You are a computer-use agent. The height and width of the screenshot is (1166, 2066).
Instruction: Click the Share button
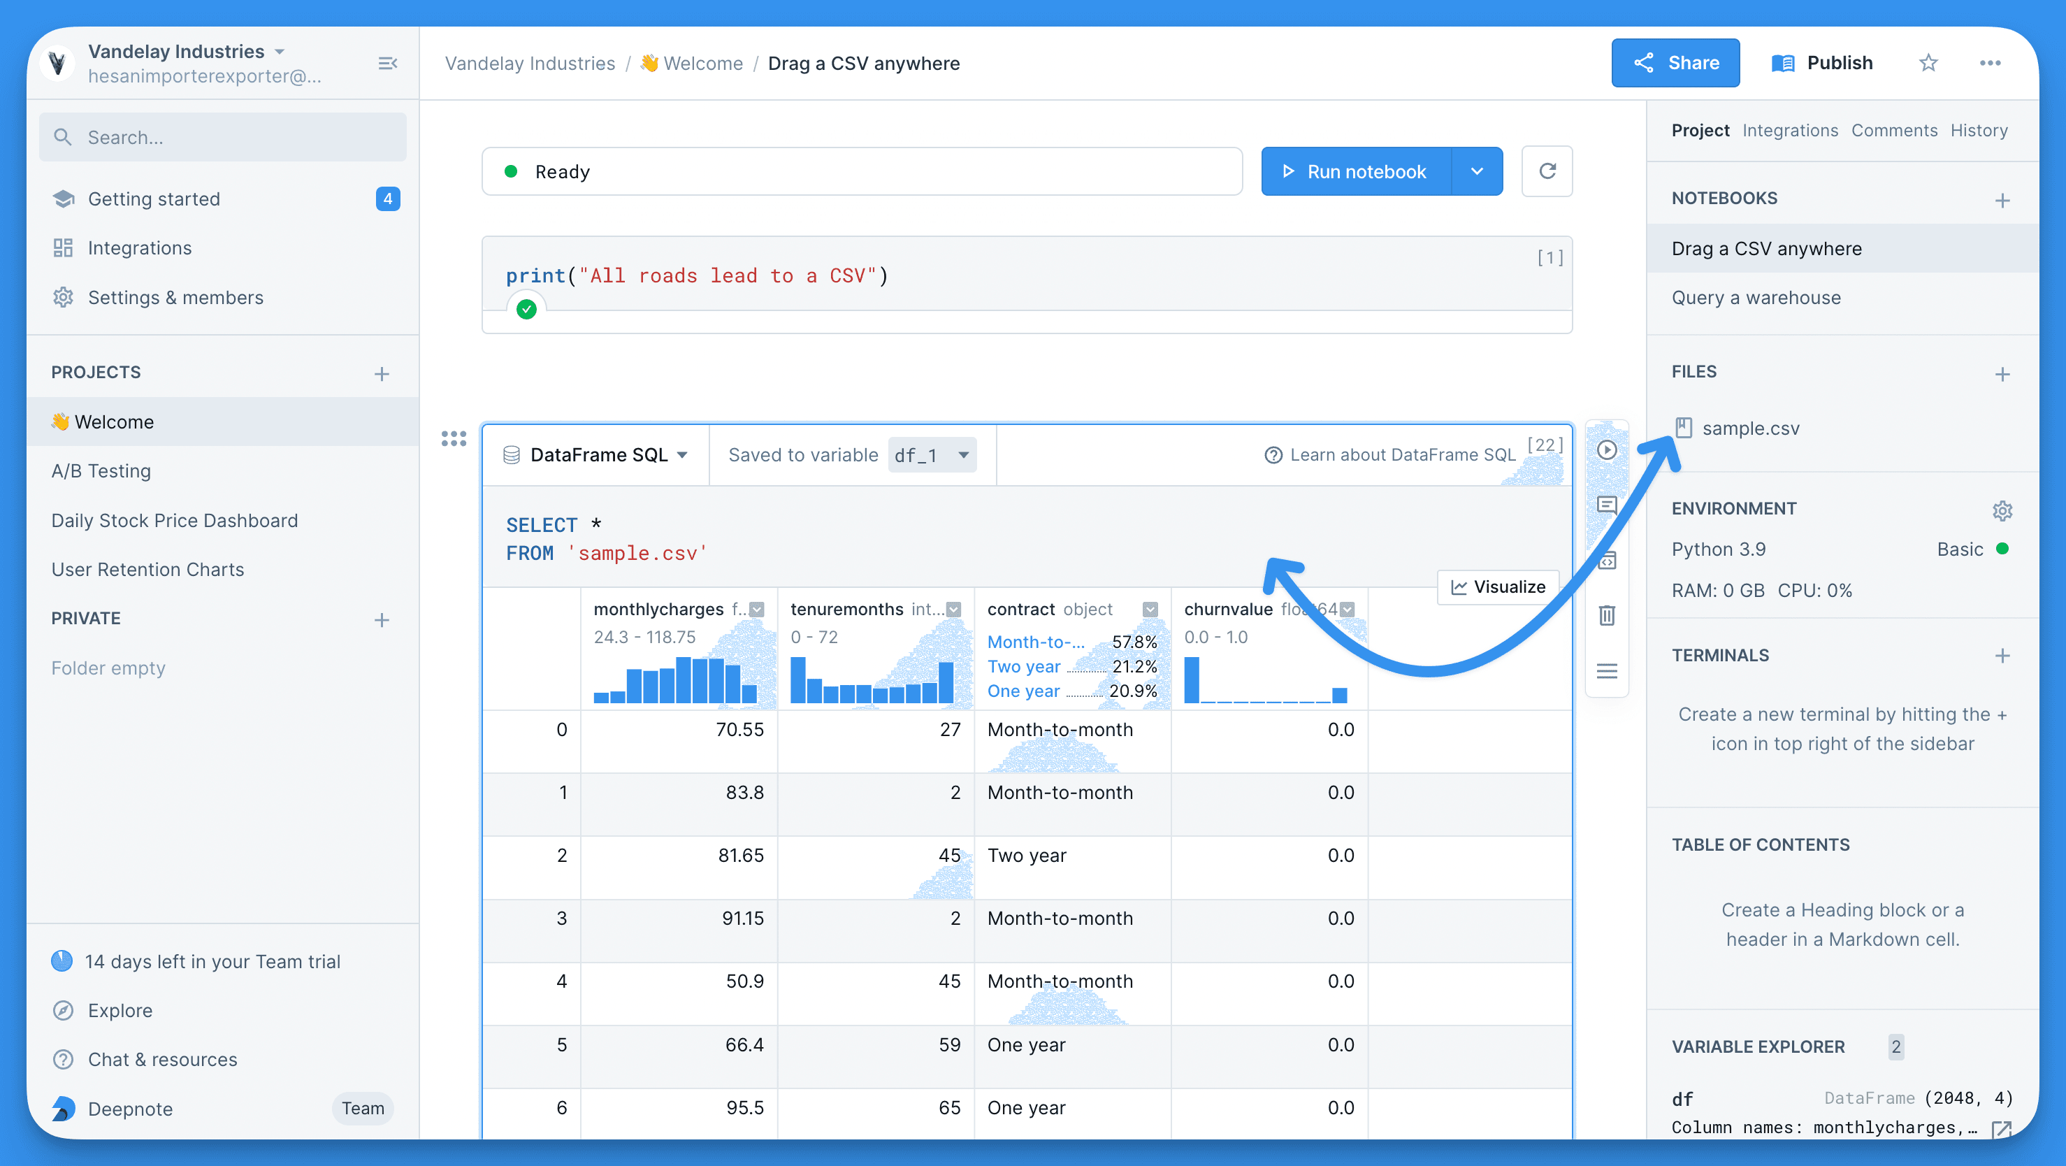point(1676,62)
